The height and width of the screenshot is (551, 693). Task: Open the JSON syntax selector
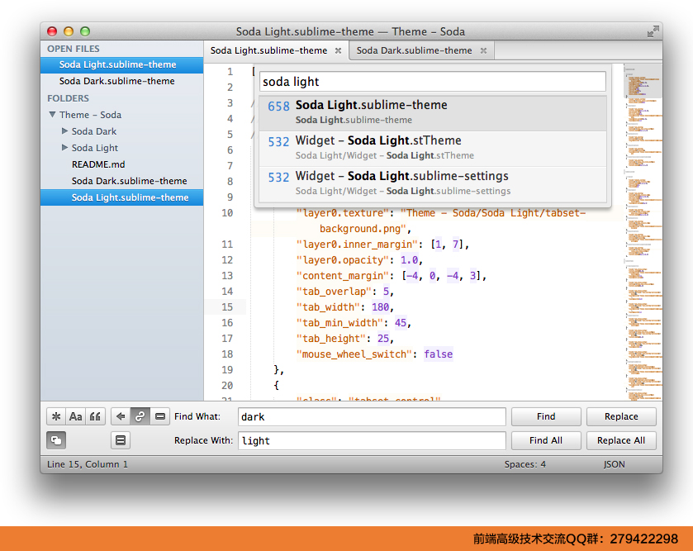click(x=614, y=463)
